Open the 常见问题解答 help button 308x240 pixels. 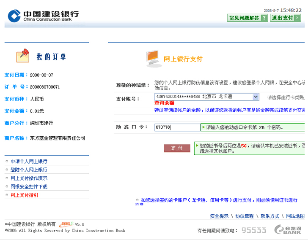pyautogui.click(x=247, y=18)
